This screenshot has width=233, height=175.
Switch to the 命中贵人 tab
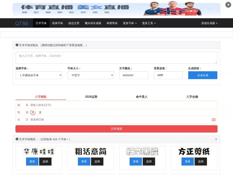142,97
